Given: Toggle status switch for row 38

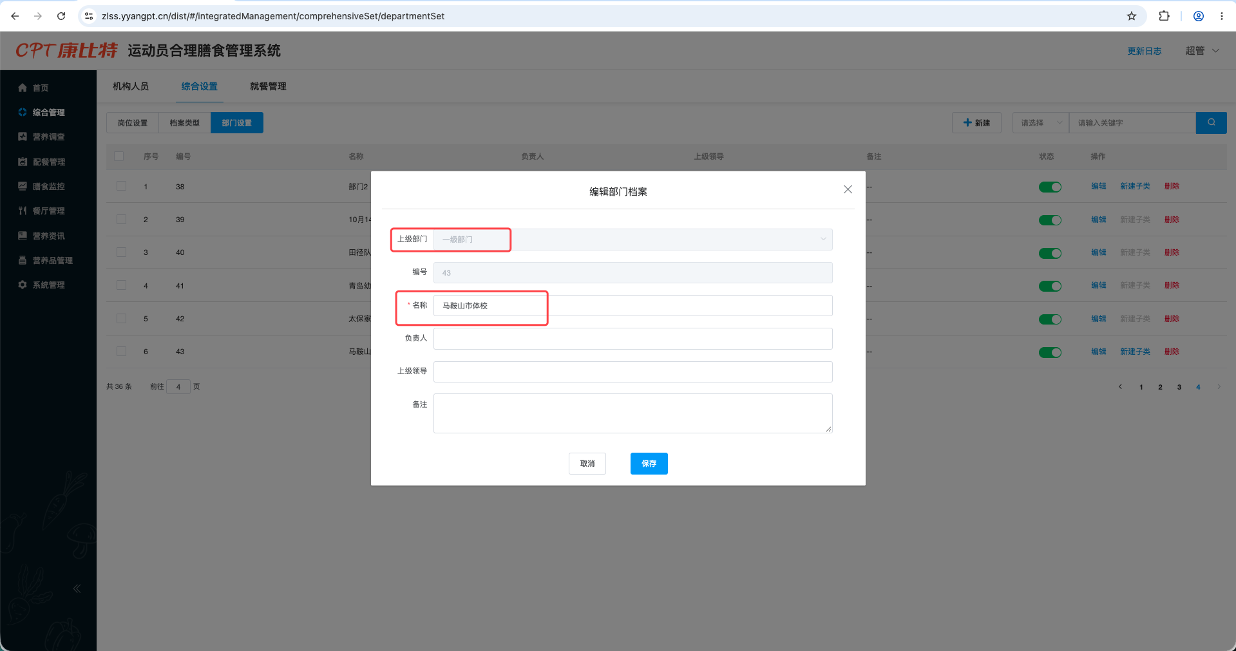Looking at the screenshot, I should tap(1050, 187).
